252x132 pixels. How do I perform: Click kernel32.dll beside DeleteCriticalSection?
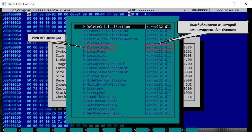click(159, 27)
